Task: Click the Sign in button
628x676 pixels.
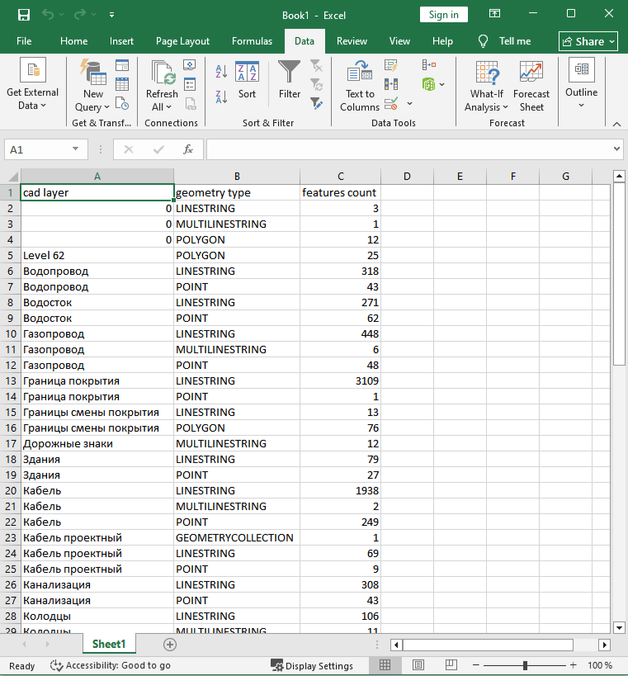Action: pos(443,15)
